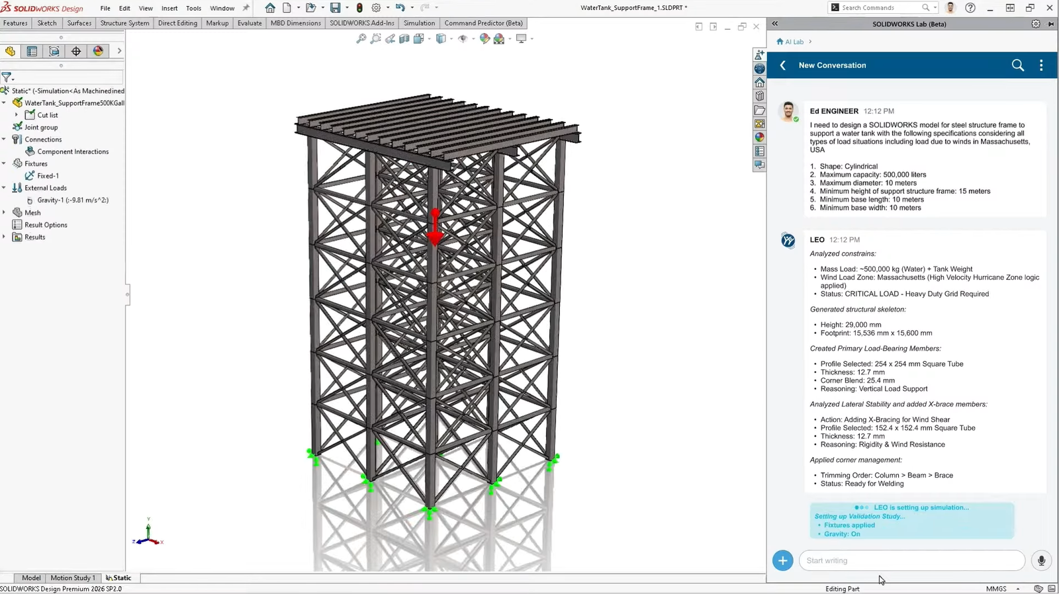The width and height of the screenshot is (1059, 594).
Task: Open the File Explorer folder task pane tab
Action: coord(760,110)
